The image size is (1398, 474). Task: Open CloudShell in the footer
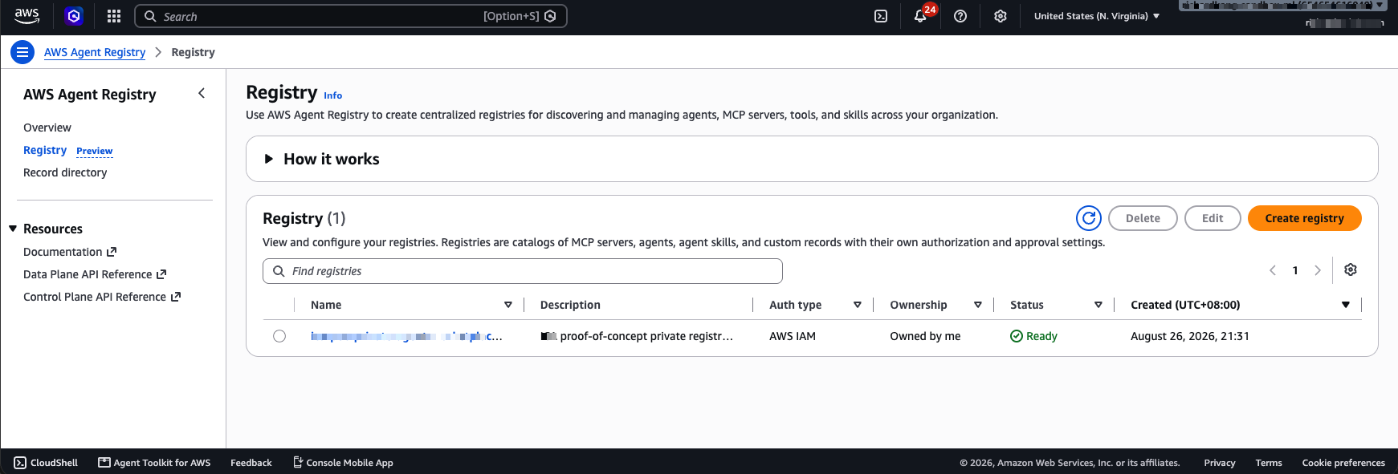click(x=46, y=463)
